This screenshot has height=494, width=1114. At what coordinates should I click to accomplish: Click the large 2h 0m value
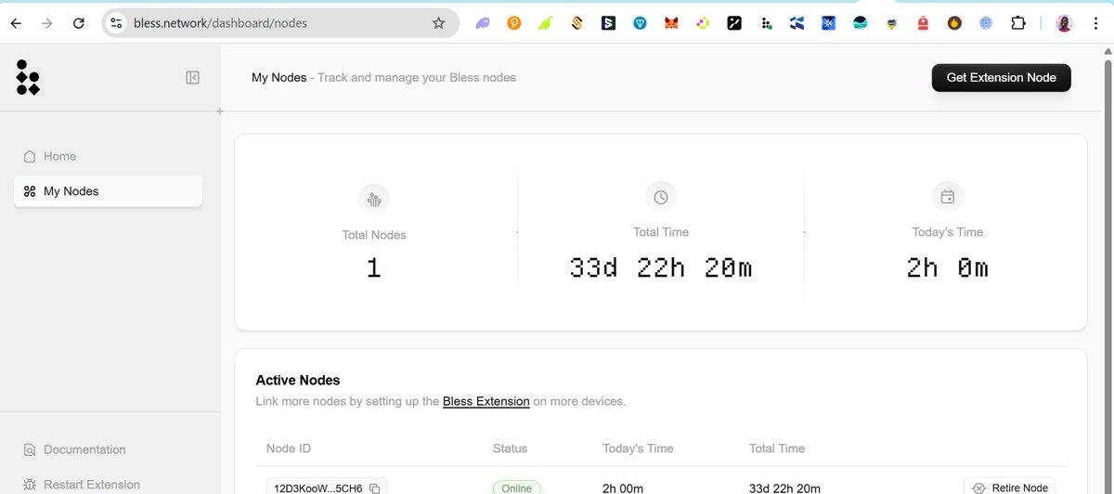948,267
